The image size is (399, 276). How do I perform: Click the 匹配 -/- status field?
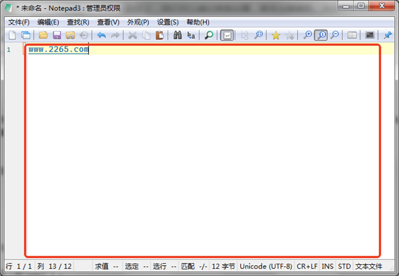point(194,266)
